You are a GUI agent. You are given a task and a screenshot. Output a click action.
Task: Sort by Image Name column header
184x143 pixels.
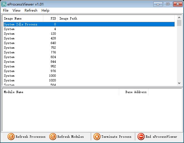pos(23,18)
